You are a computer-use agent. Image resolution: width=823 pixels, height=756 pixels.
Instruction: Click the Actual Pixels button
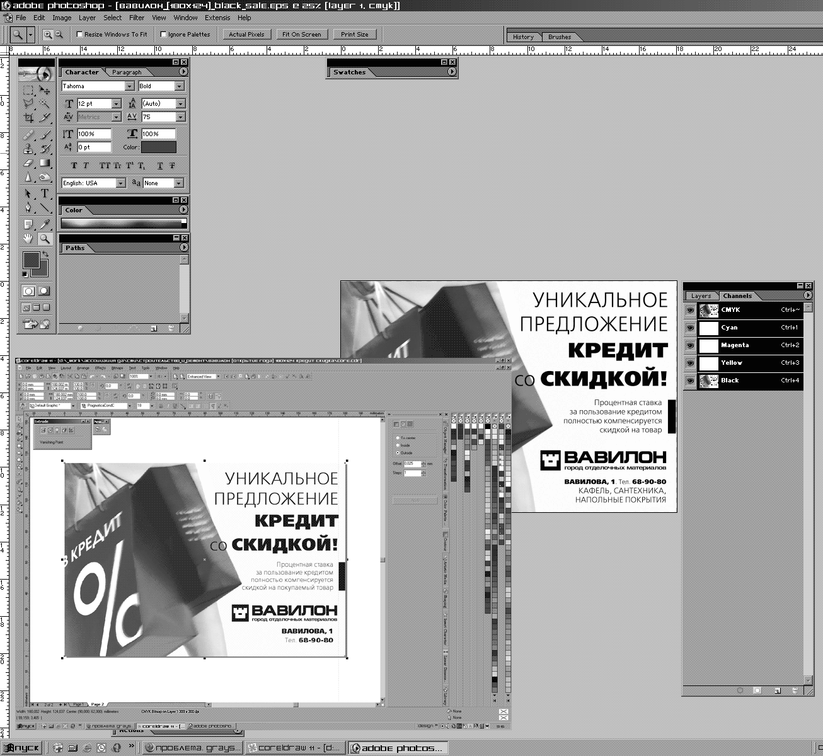[x=246, y=35]
